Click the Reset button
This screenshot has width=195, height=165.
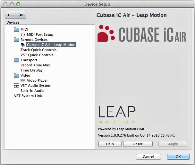(138, 144)
